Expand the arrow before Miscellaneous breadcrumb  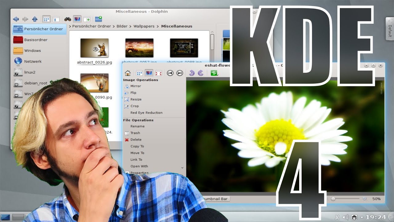tap(158, 26)
